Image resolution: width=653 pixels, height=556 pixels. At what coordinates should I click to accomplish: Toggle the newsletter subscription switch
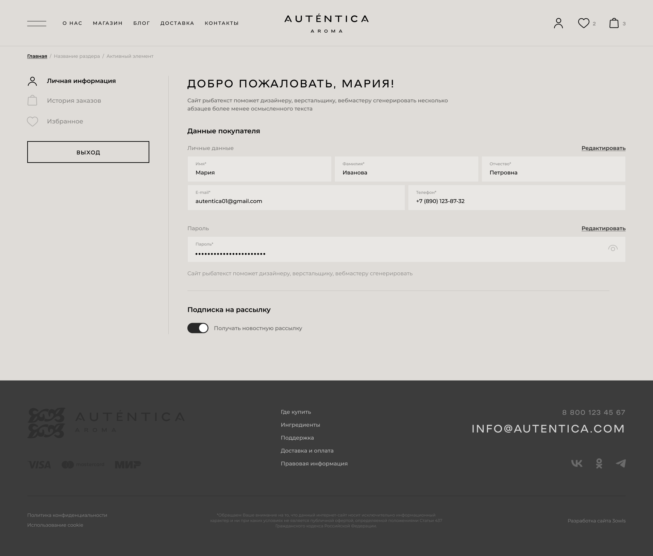pyautogui.click(x=198, y=328)
